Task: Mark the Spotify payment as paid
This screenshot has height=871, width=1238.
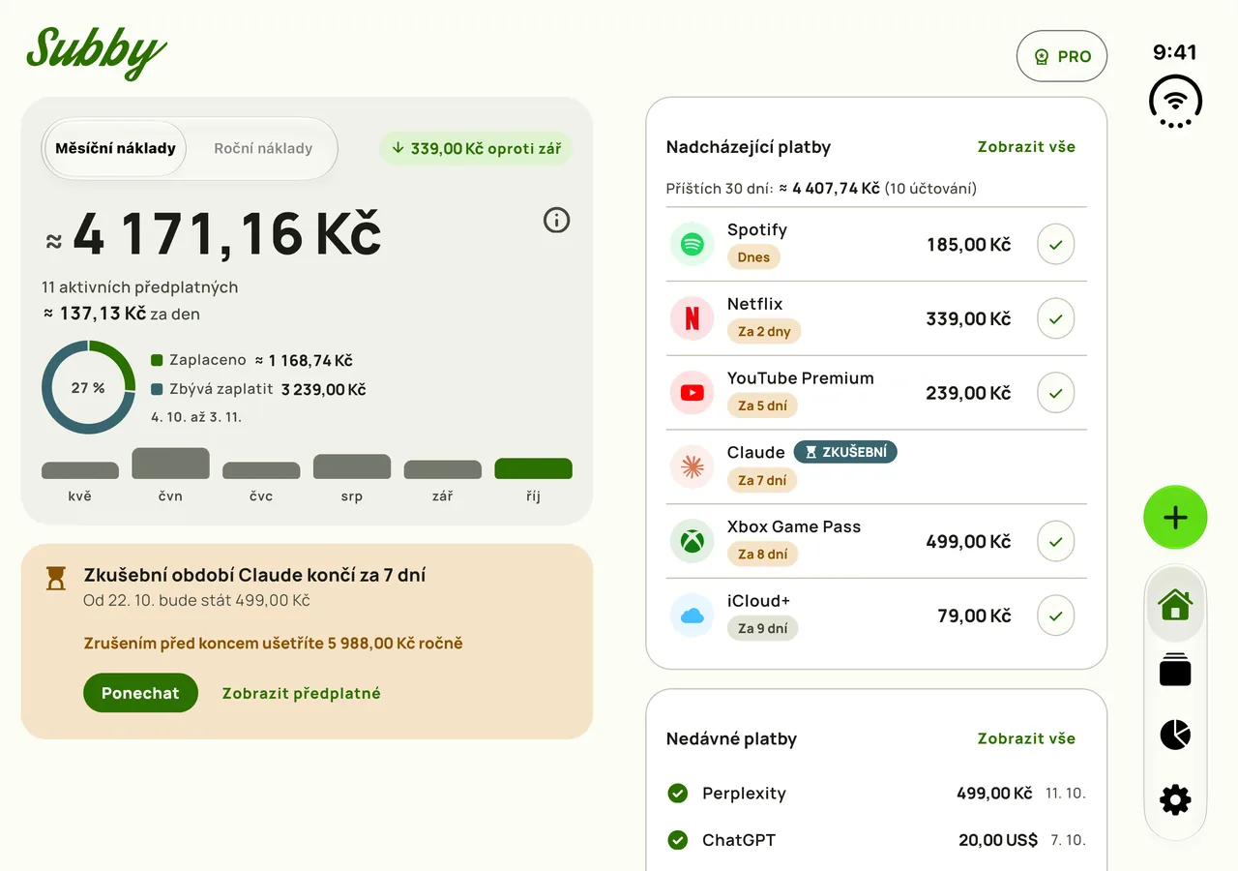Action: coord(1055,245)
